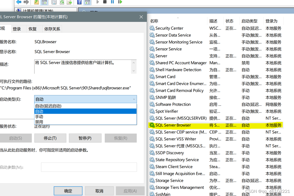Select the SQL Server 代理 (MSSQLS... row
294x196 pixels.
[x=216, y=146]
